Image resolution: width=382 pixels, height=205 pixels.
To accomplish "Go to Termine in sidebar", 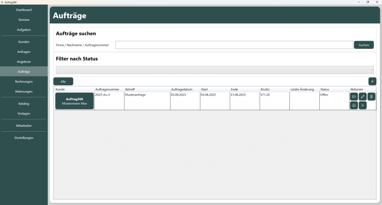I will [24, 20].
